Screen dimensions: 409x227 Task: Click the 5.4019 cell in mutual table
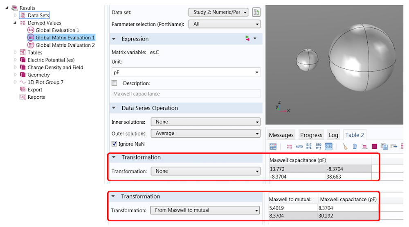pyautogui.click(x=293, y=208)
